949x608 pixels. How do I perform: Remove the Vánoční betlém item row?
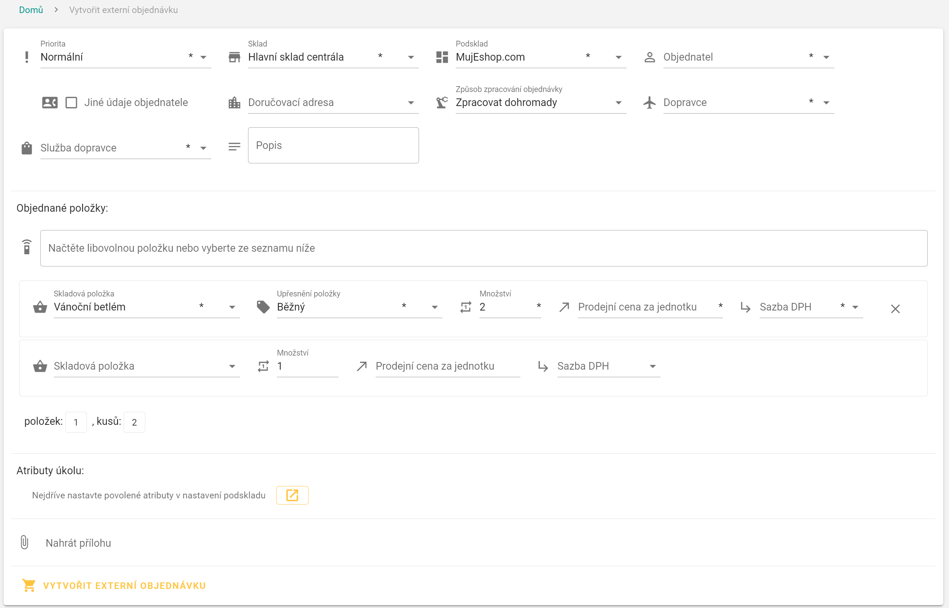tap(895, 309)
